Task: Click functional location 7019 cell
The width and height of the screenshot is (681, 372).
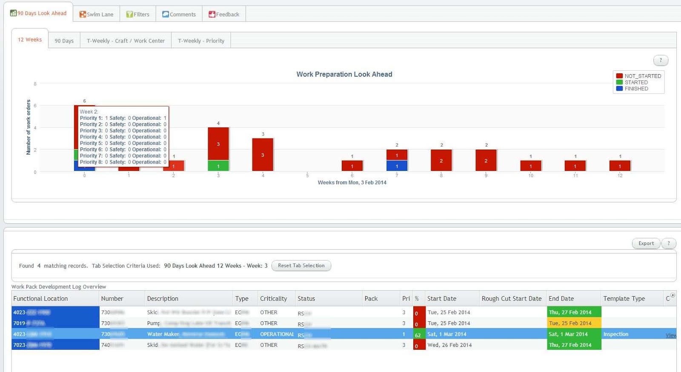Action: point(55,323)
